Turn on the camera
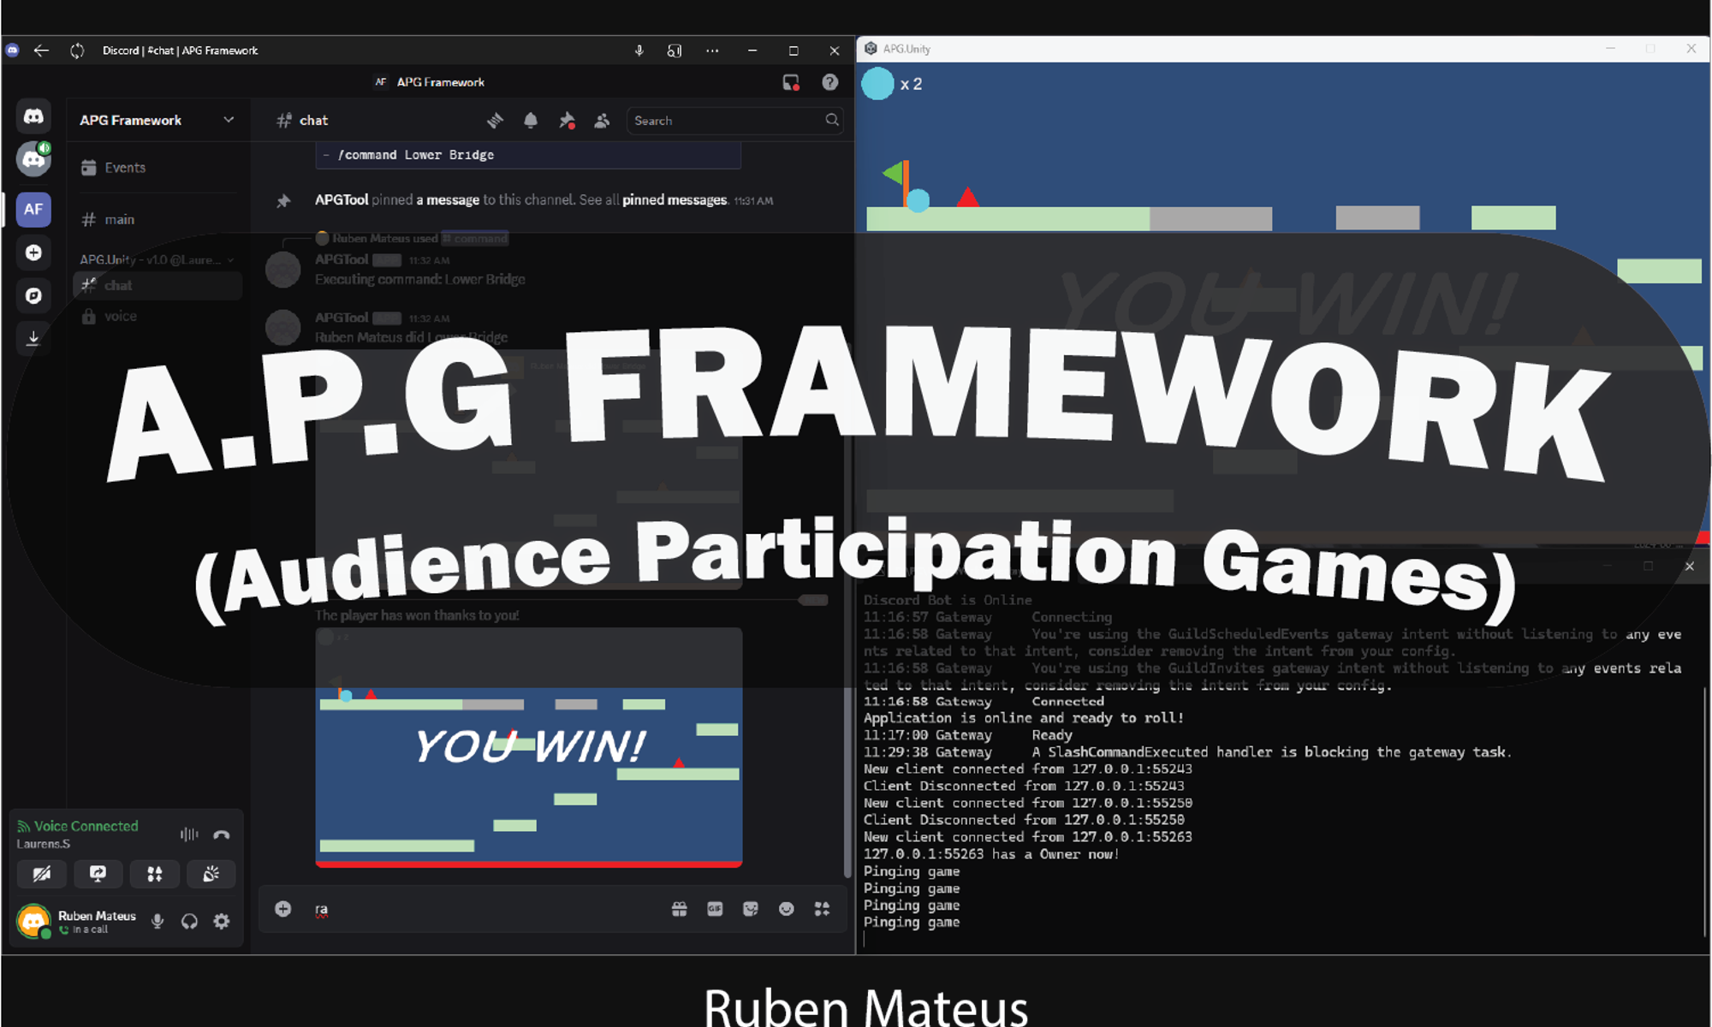The height and width of the screenshot is (1027, 1712). tap(41, 874)
